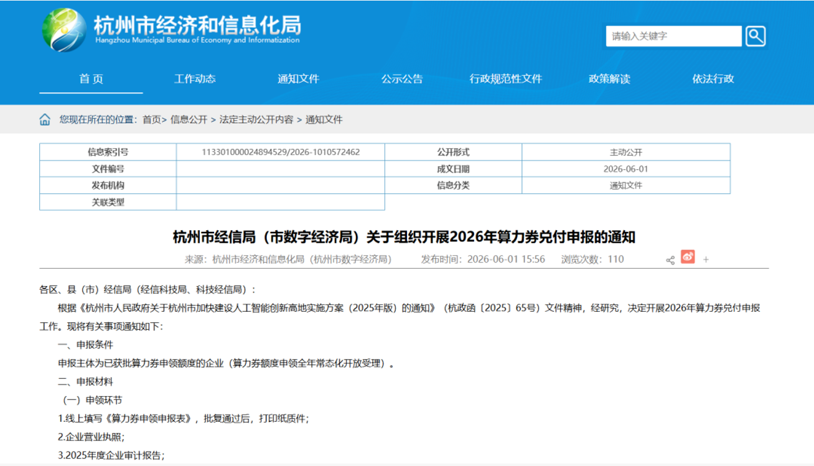Open the 首页 navigation tab
The width and height of the screenshot is (814, 466).
[x=91, y=79]
